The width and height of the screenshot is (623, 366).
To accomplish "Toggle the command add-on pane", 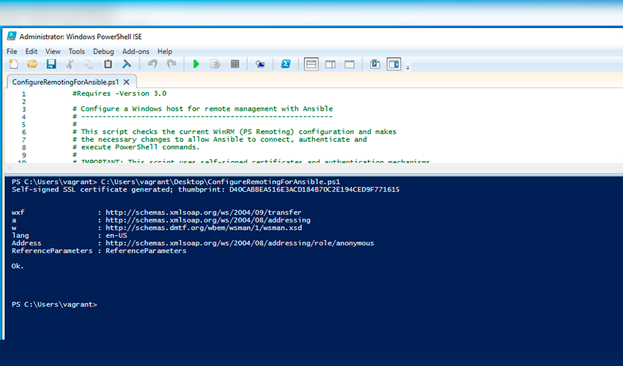I will coord(394,64).
